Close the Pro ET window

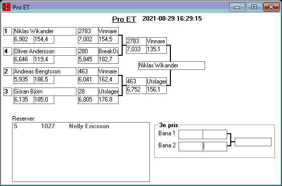point(271,7)
